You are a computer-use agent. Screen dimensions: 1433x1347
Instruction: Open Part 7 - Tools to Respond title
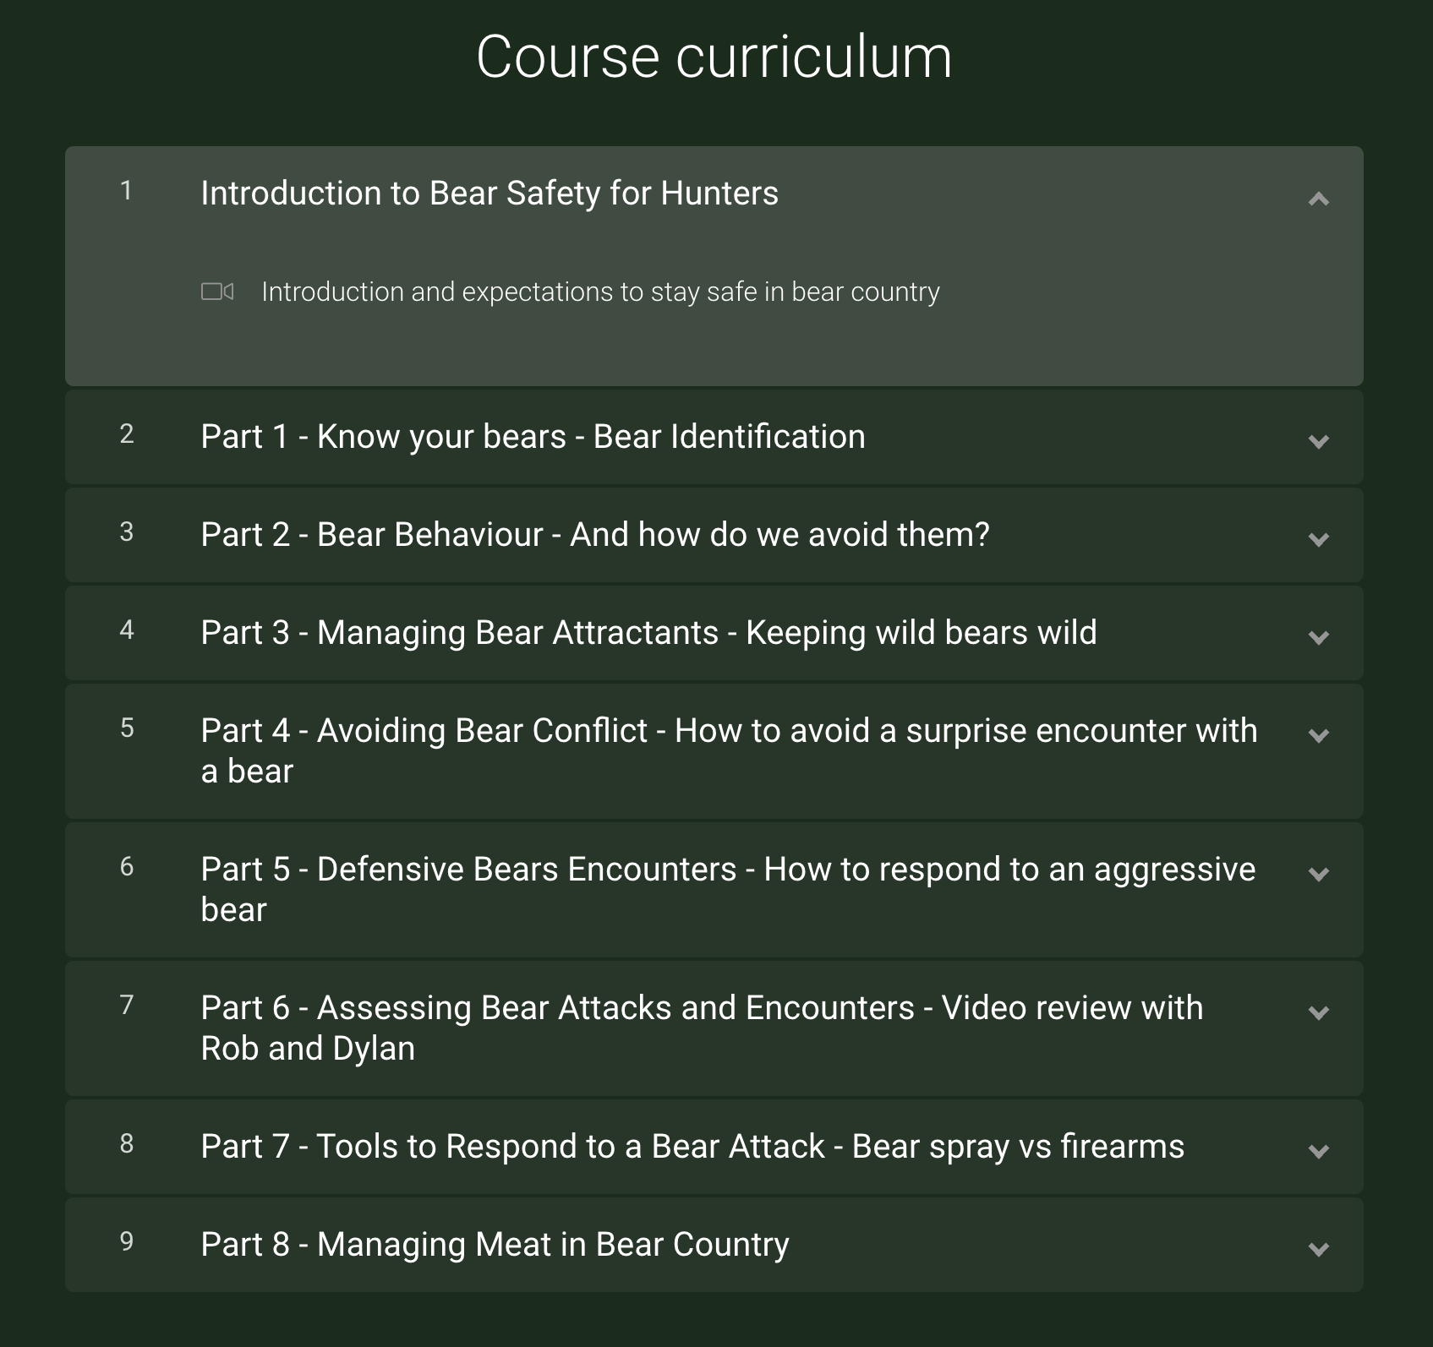pos(692,1147)
